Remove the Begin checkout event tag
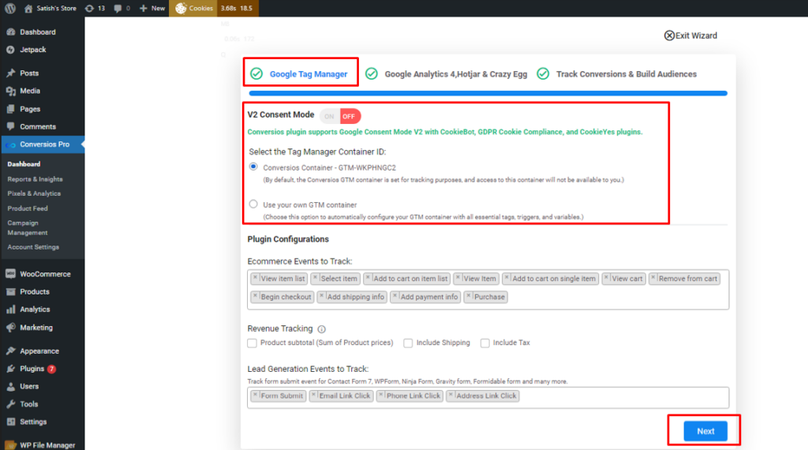 [255, 296]
